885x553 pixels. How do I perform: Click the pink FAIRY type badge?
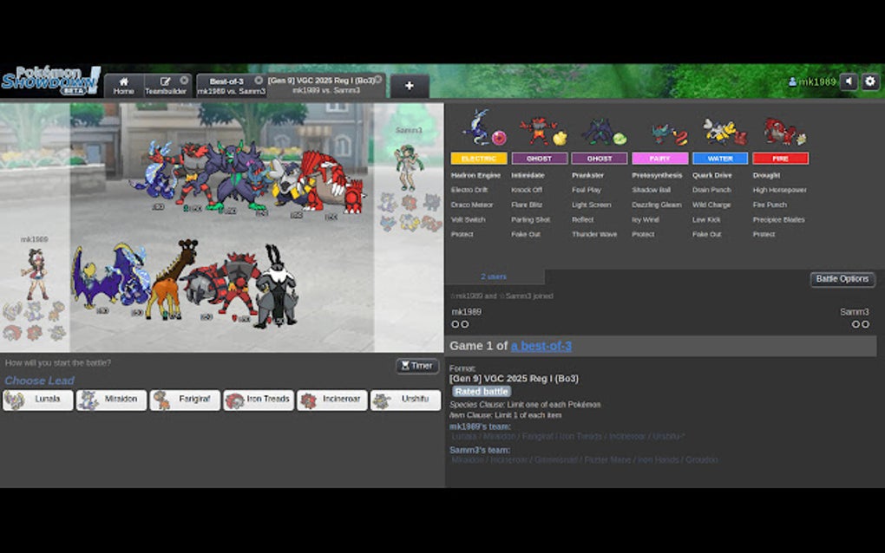(659, 159)
